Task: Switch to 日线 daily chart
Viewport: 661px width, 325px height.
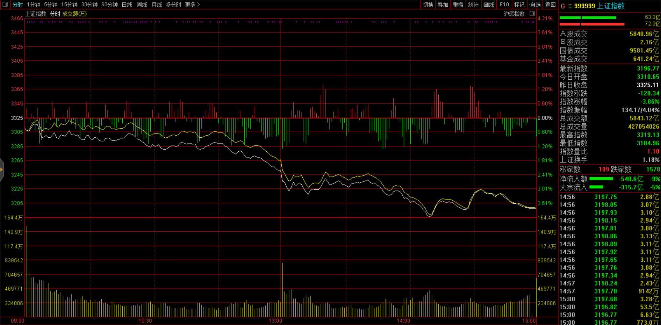Action: pos(127,5)
